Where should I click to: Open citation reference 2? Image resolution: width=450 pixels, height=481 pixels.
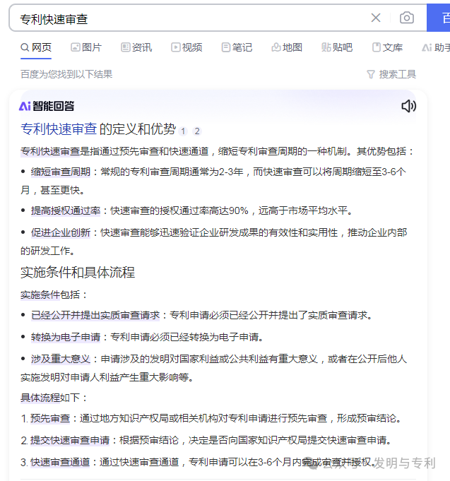[197, 131]
